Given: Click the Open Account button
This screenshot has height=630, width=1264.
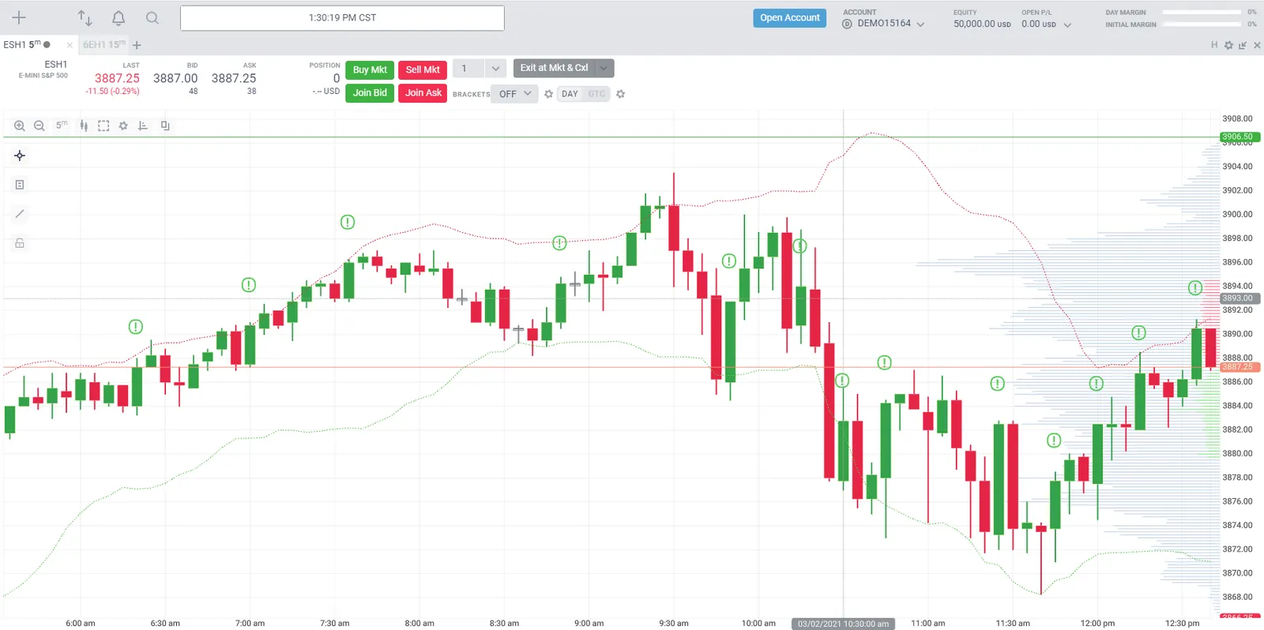Looking at the screenshot, I should point(789,18).
